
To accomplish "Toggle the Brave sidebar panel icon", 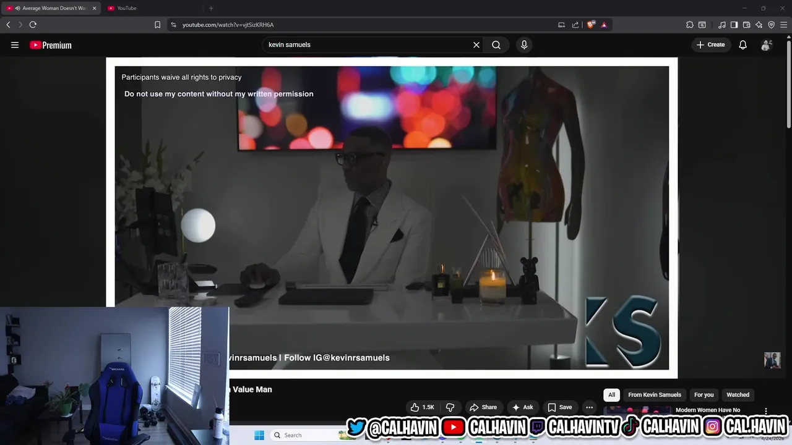I will (734, 25).
